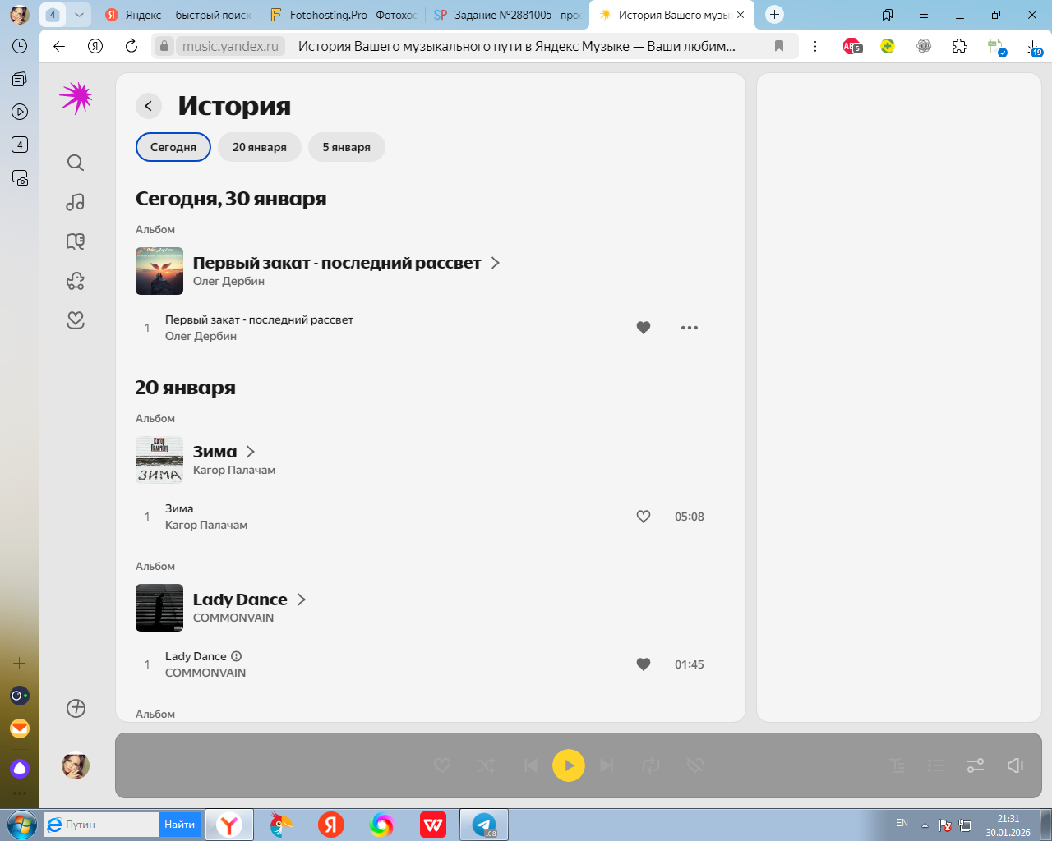Open the Lady Dance album title link
This screenshot has width=1052, height=841.
click(x=240, y=600)
